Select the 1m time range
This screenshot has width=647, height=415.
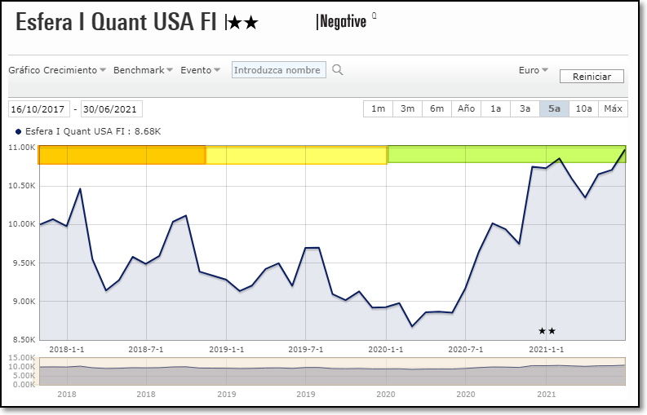pyautogui.click(x=378, y=109)
